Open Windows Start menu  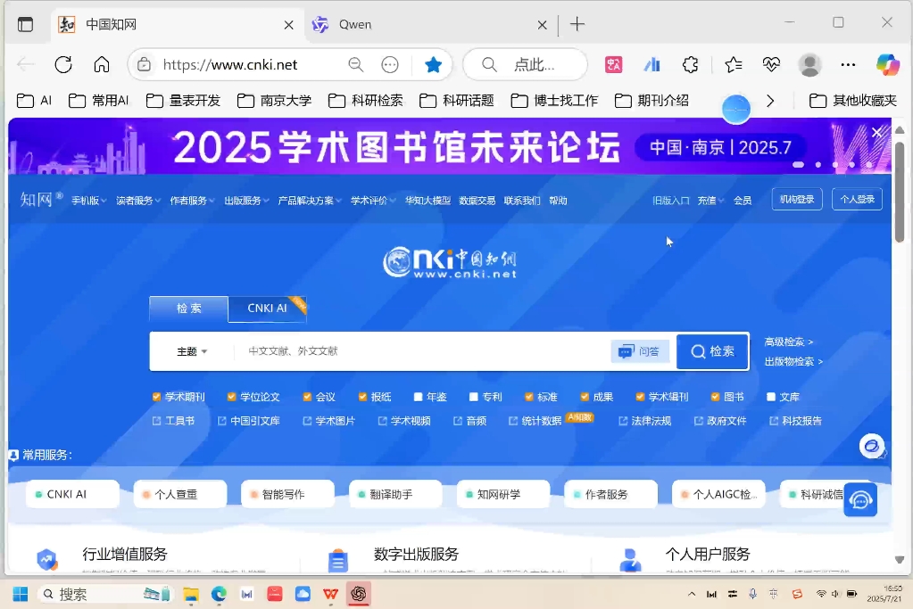[x=21, y=594]
